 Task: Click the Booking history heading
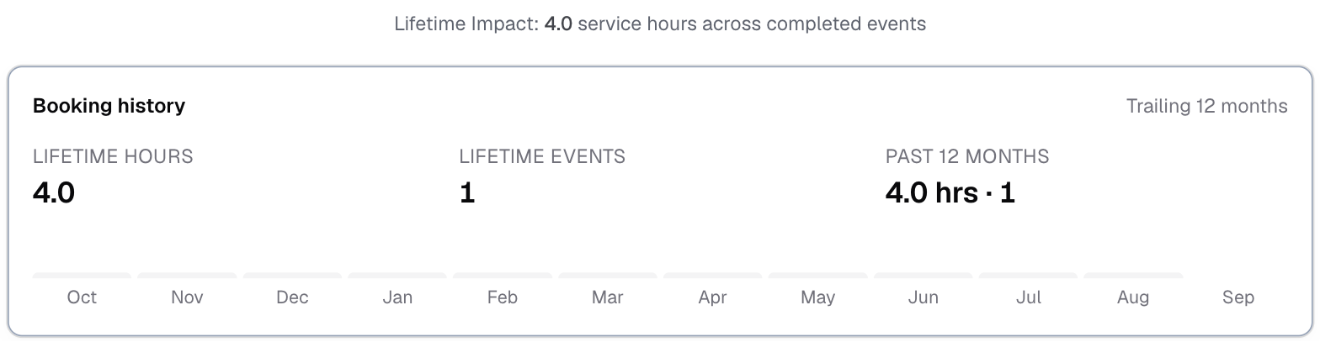click(x=109, y=106)
